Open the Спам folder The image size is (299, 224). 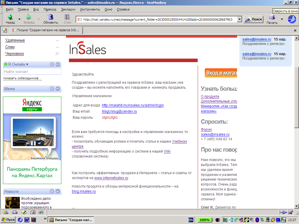(10, 47)
